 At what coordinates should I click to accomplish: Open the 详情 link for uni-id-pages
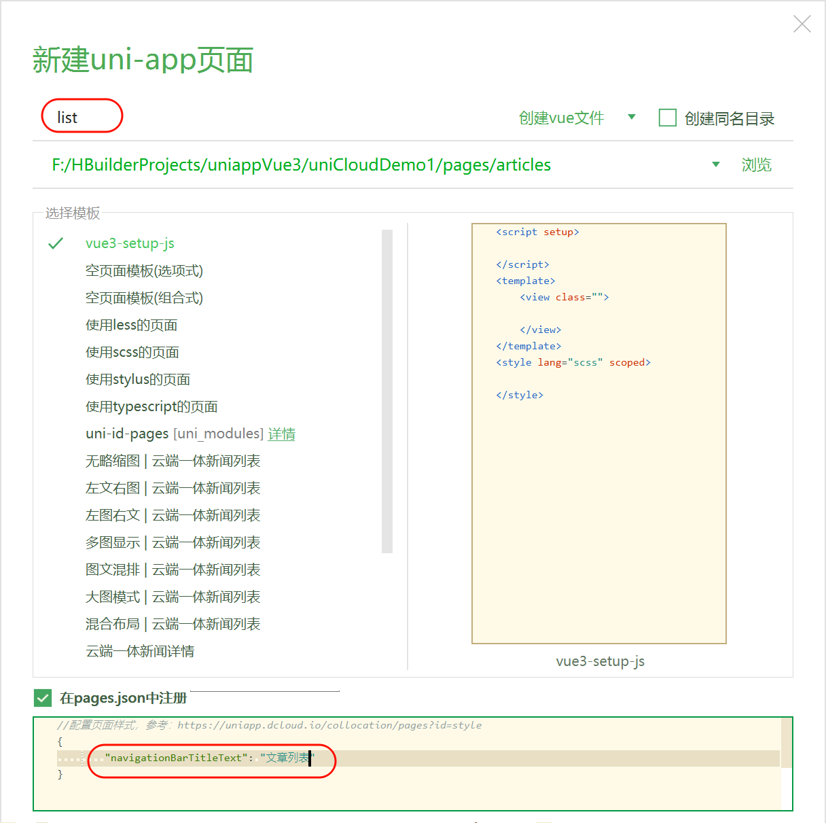282,434
